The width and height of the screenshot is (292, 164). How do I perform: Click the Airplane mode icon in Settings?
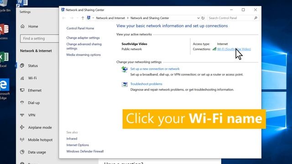(x=22, y=127)
